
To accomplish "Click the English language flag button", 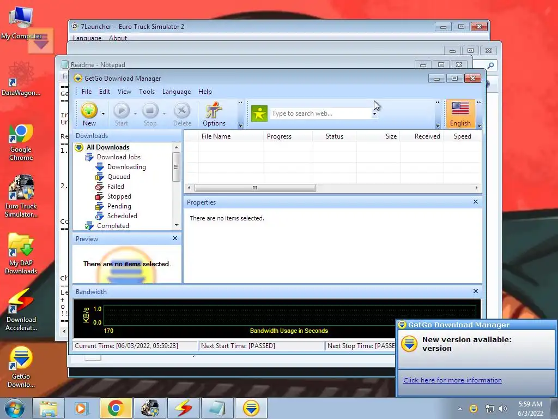I will pyautogui.click(x=460, y=114).
